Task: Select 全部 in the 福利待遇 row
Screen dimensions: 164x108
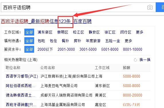Action: point(29,41)
